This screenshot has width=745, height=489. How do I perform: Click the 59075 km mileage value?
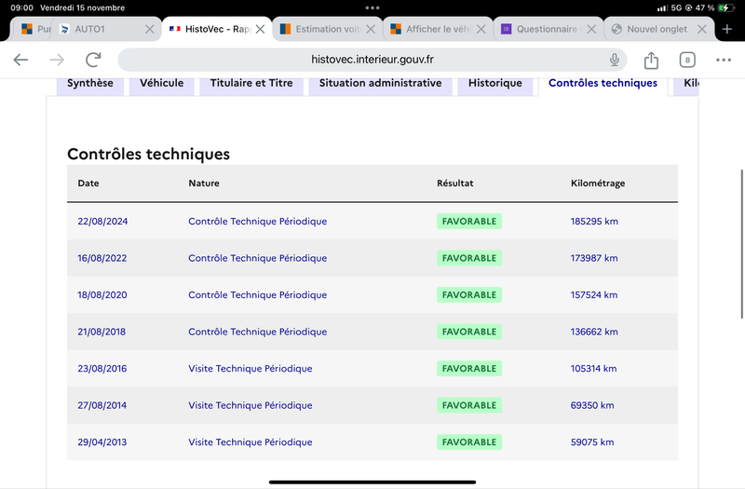coord(592,442)
